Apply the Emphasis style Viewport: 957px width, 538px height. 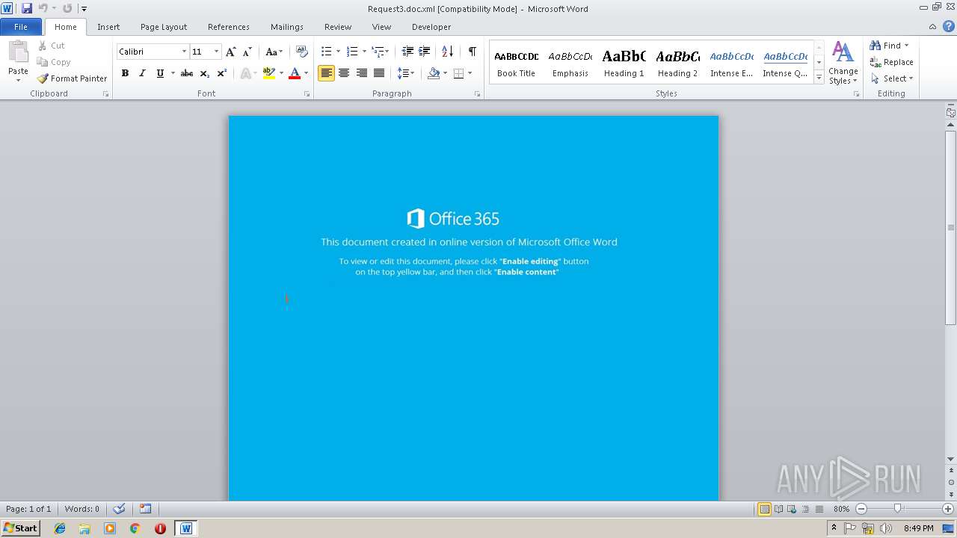click(570, 62)
